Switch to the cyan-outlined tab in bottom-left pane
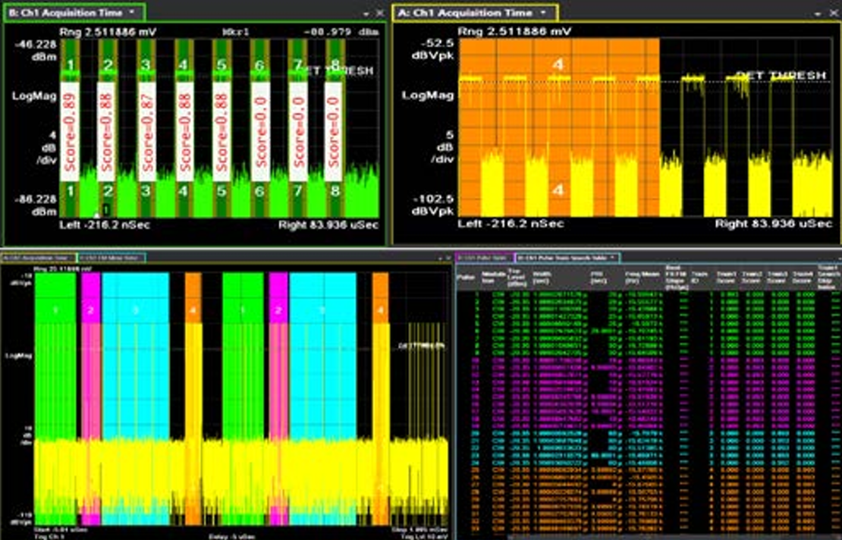The height and width of the screenshot is (540, 842). pyautogui.click(x=112, y=258)
